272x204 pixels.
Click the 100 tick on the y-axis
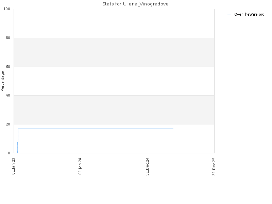click(7, 9)
